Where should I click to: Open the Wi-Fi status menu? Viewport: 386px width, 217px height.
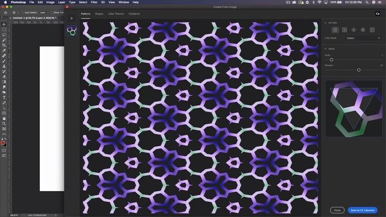pyautogui.click(x=319, y=2)
